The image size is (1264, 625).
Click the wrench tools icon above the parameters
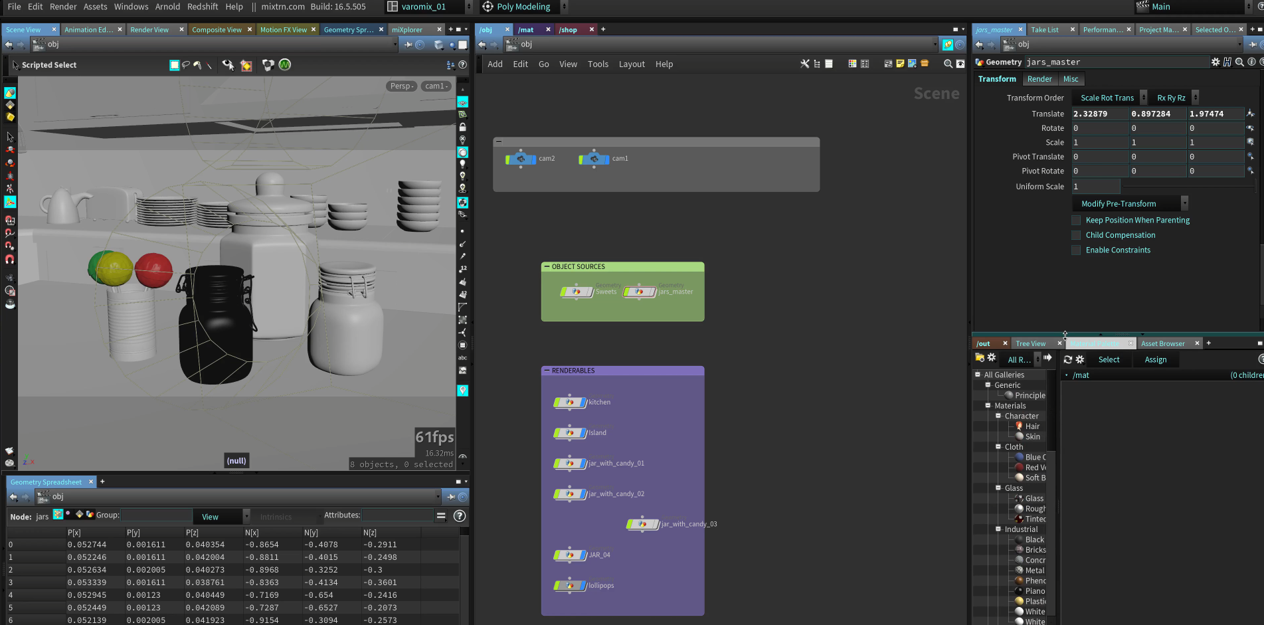[804, 64]
